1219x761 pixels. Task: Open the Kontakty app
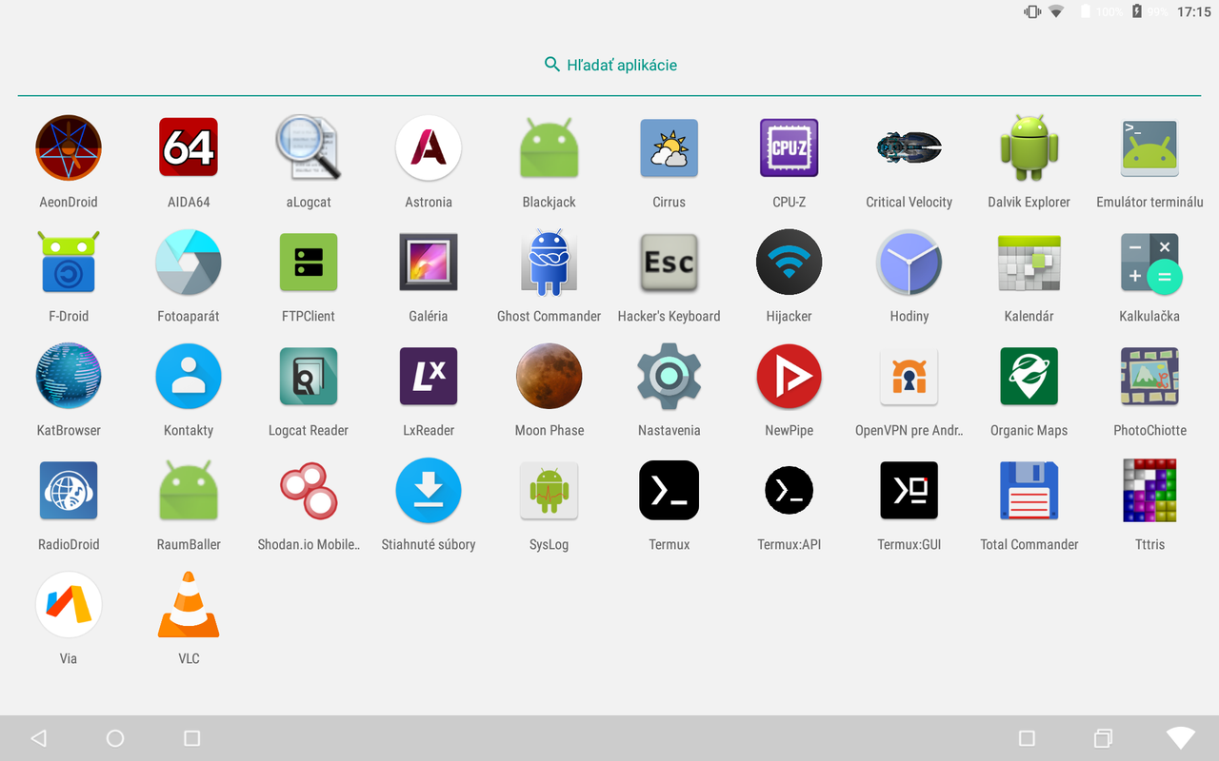189,377
